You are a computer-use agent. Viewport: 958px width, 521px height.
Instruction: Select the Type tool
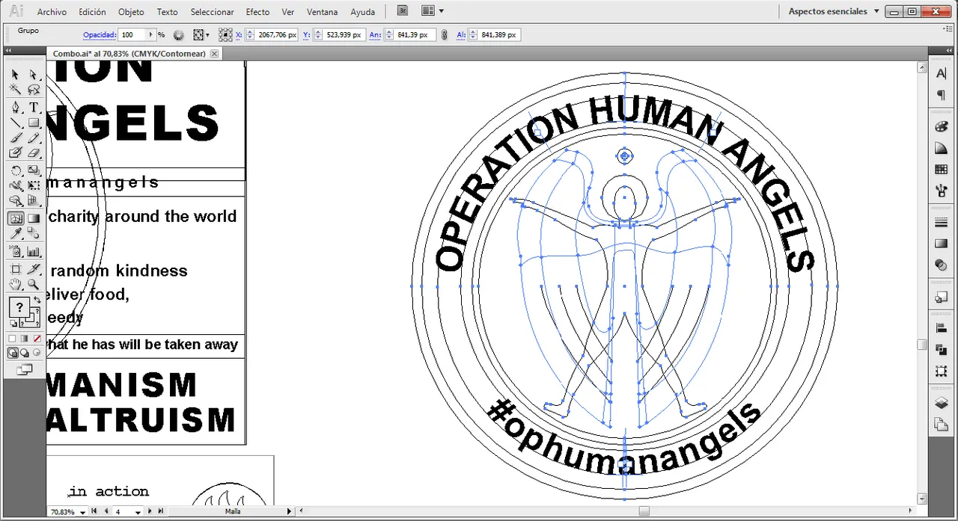[34, 108]
